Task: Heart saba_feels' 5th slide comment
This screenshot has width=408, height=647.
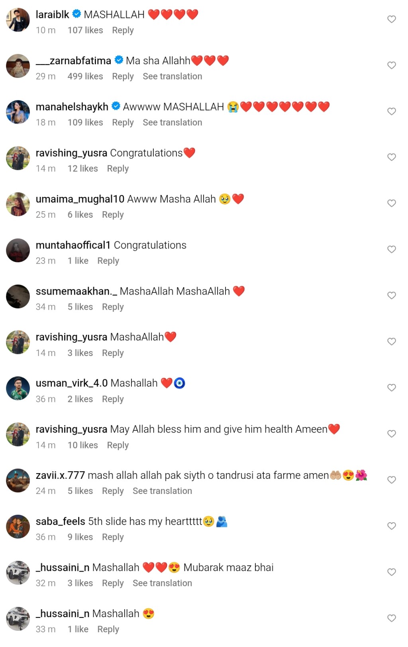Action: (392, 526)
